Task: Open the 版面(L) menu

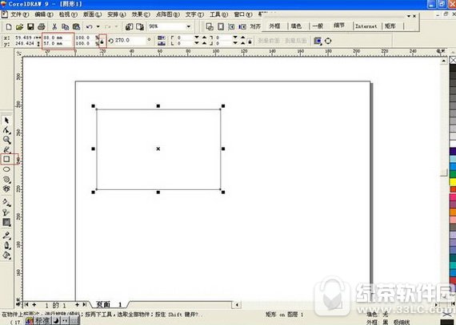Action: pos(92,14)
